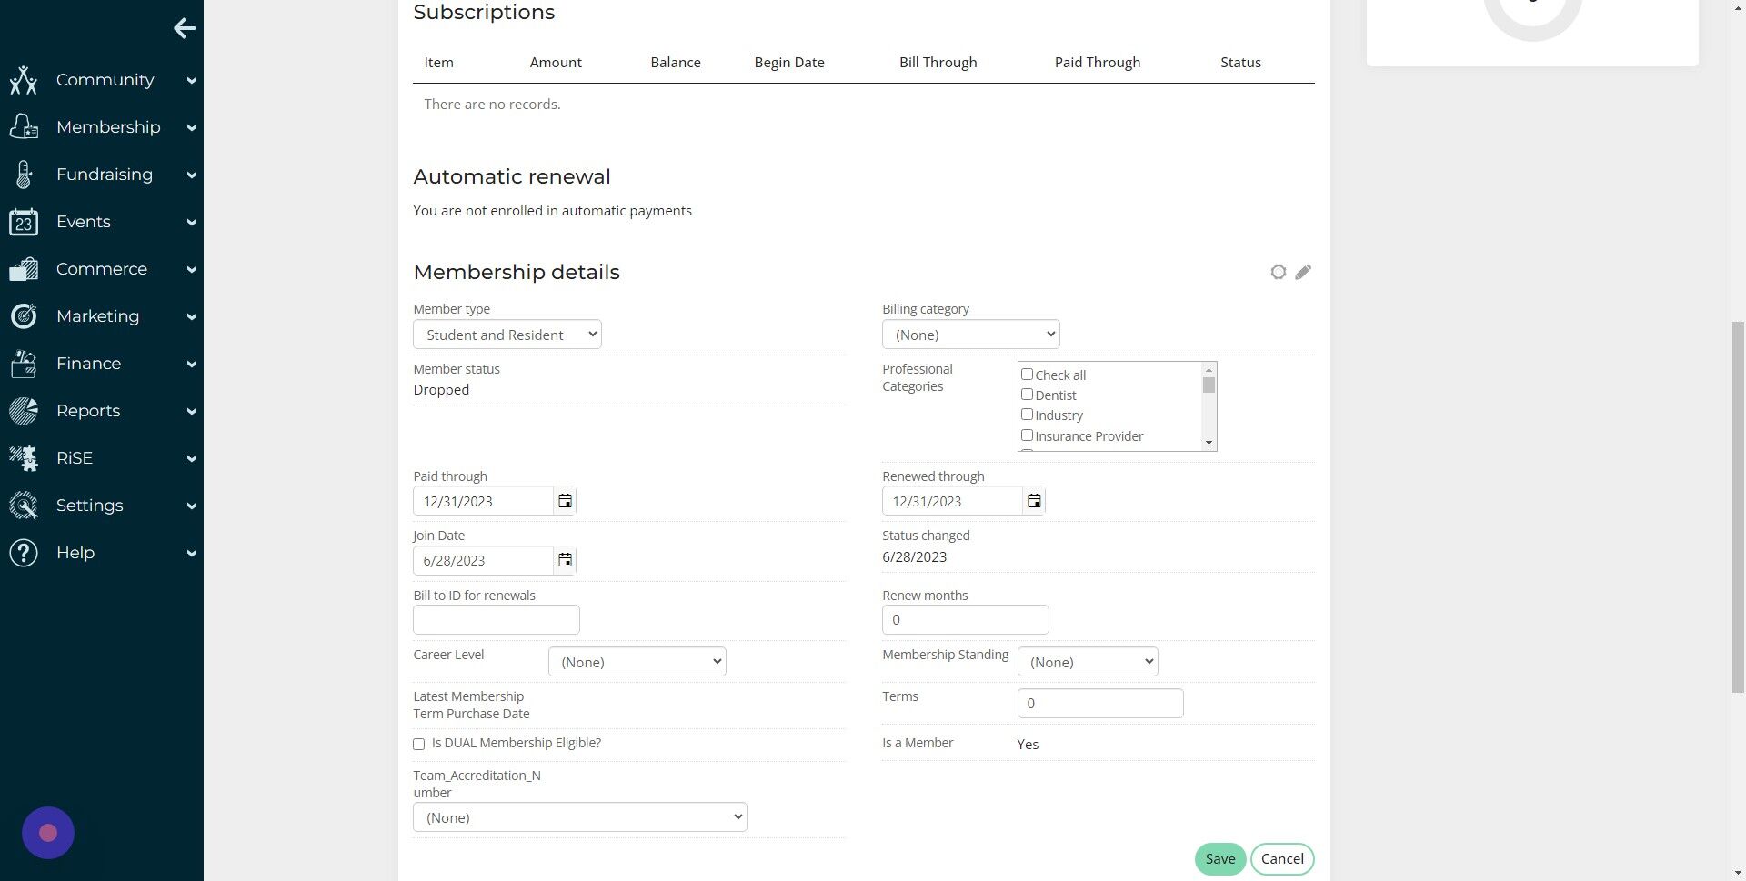The width and height of the screenshot is (1746, 881).
Task: Focus the Renewed through date field
Action: [953, 501]
